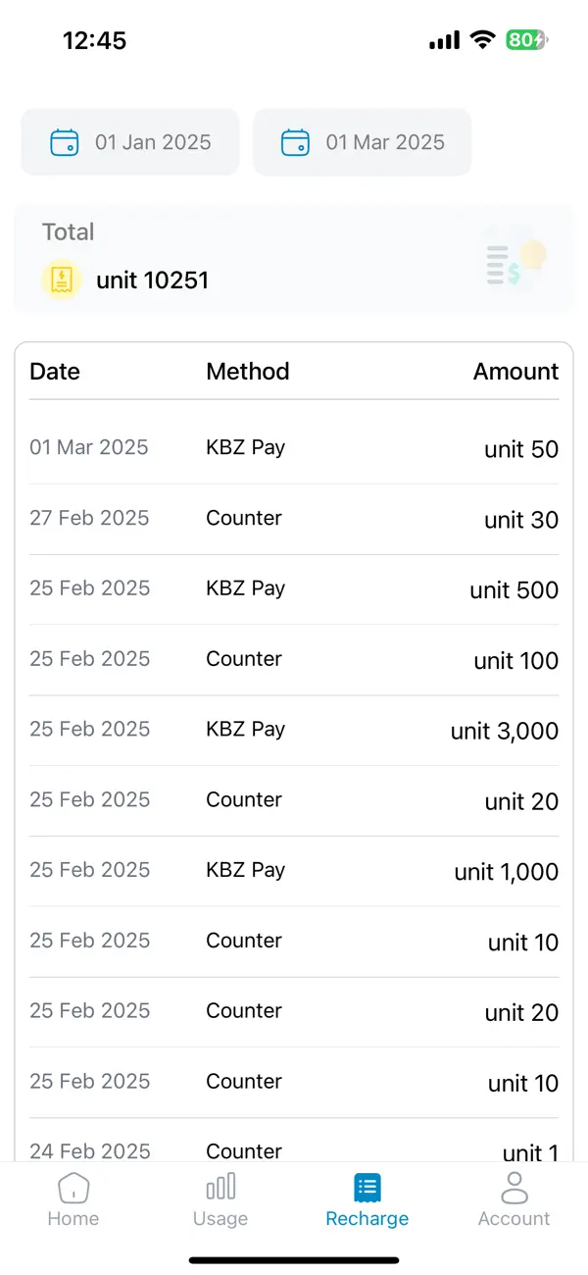
Task: Tap the Home house icon
Action: pyautogui.click(x=73, y=1188)
